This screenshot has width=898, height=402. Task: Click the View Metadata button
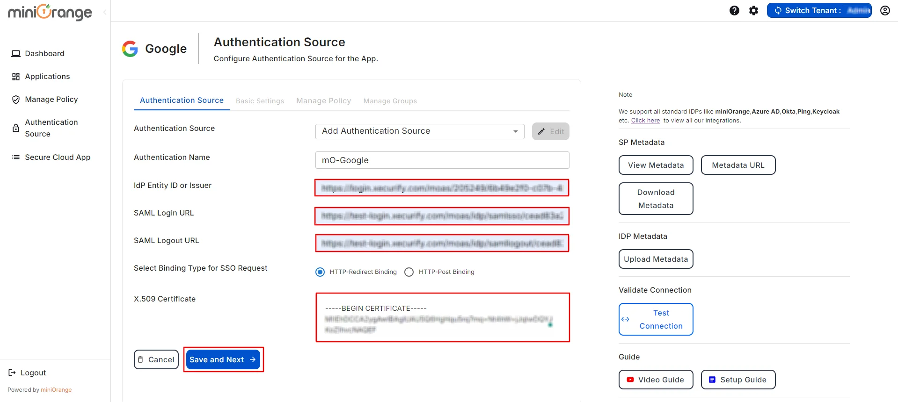point(656,165)
